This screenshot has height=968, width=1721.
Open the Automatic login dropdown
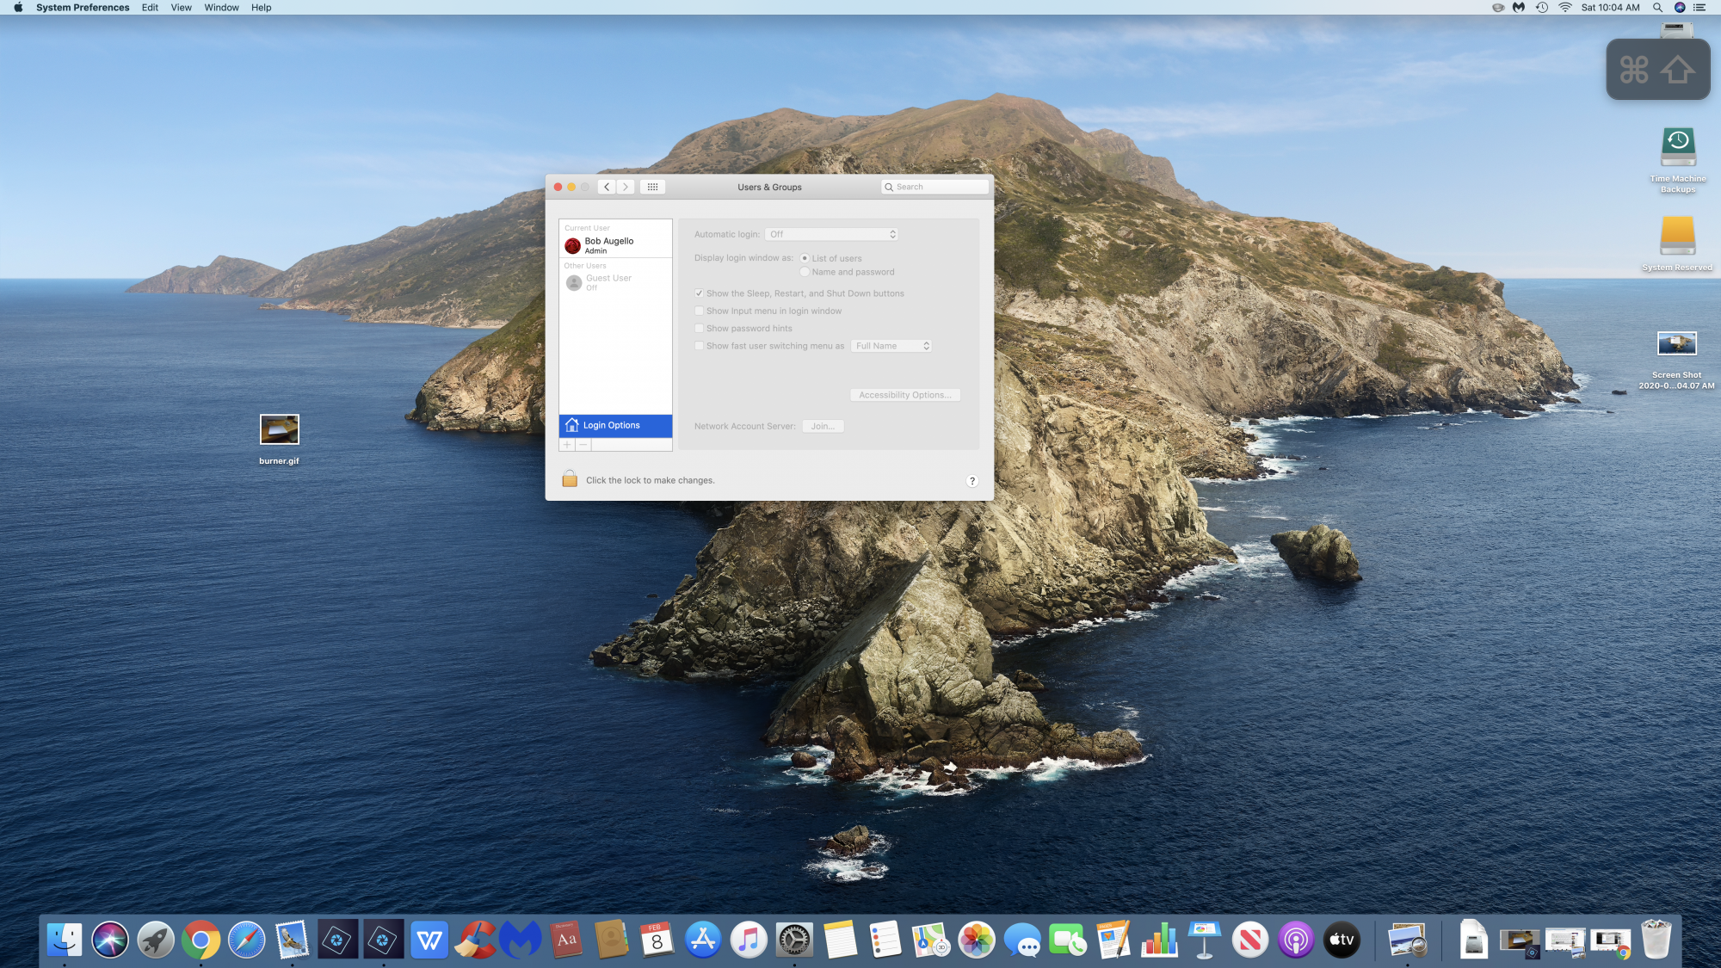click(832, 234)
